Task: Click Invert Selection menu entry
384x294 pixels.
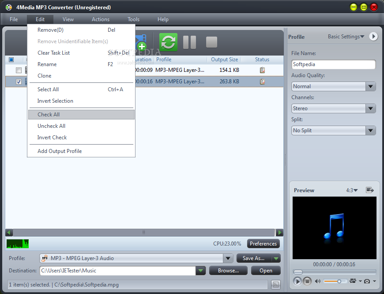Action: coord(81,101)
